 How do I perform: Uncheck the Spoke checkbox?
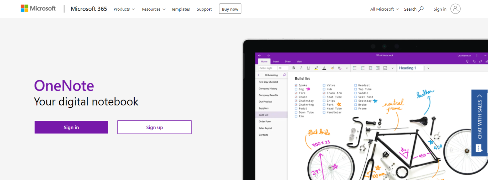tap(296, 85)
